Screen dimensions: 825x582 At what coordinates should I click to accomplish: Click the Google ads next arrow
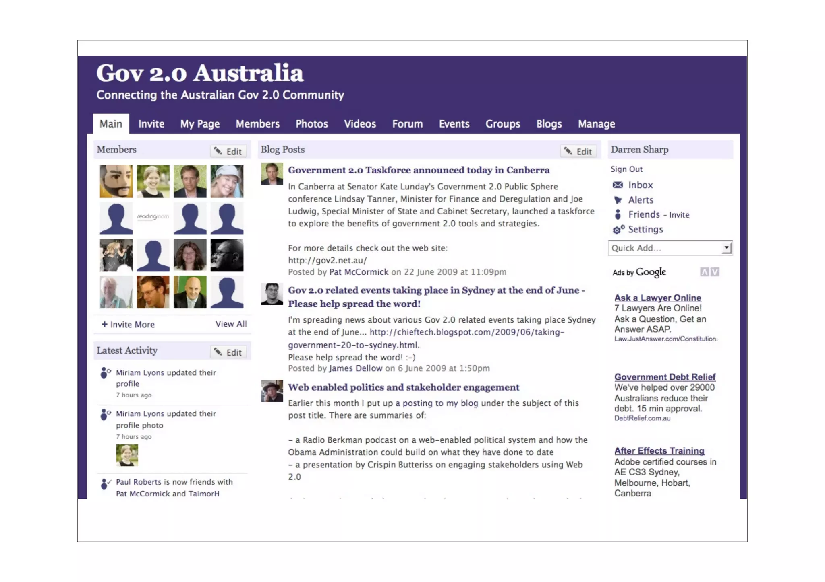point(715,272)
